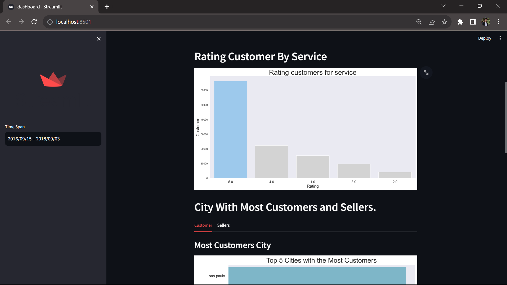
Task: Open the Streamlit main menu kebab icon
Action: [500, 38]
